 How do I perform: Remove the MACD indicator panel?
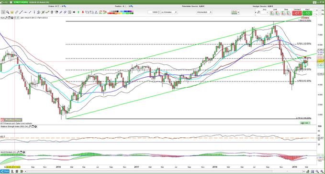coord(23,152)
